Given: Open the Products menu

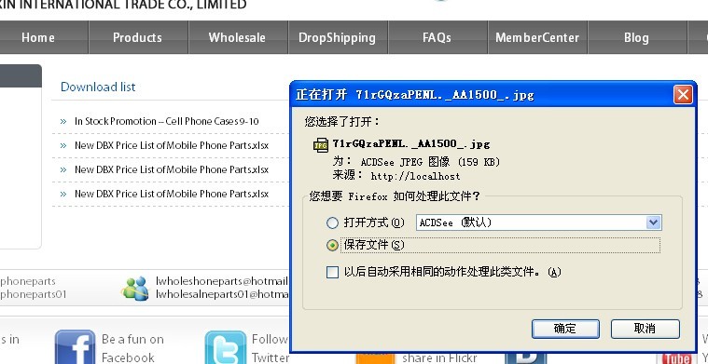Looking at the screenshot, I should click(137, 37).
